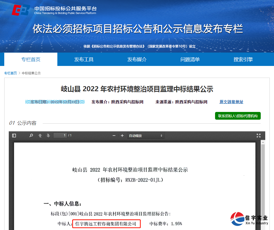Open the PDF search (magnifier) tool
The width and height of the screenshot is (274, 230).
[31, 135]
